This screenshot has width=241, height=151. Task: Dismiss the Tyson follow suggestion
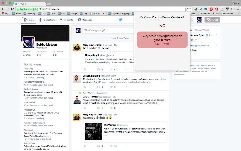(217, 35)
